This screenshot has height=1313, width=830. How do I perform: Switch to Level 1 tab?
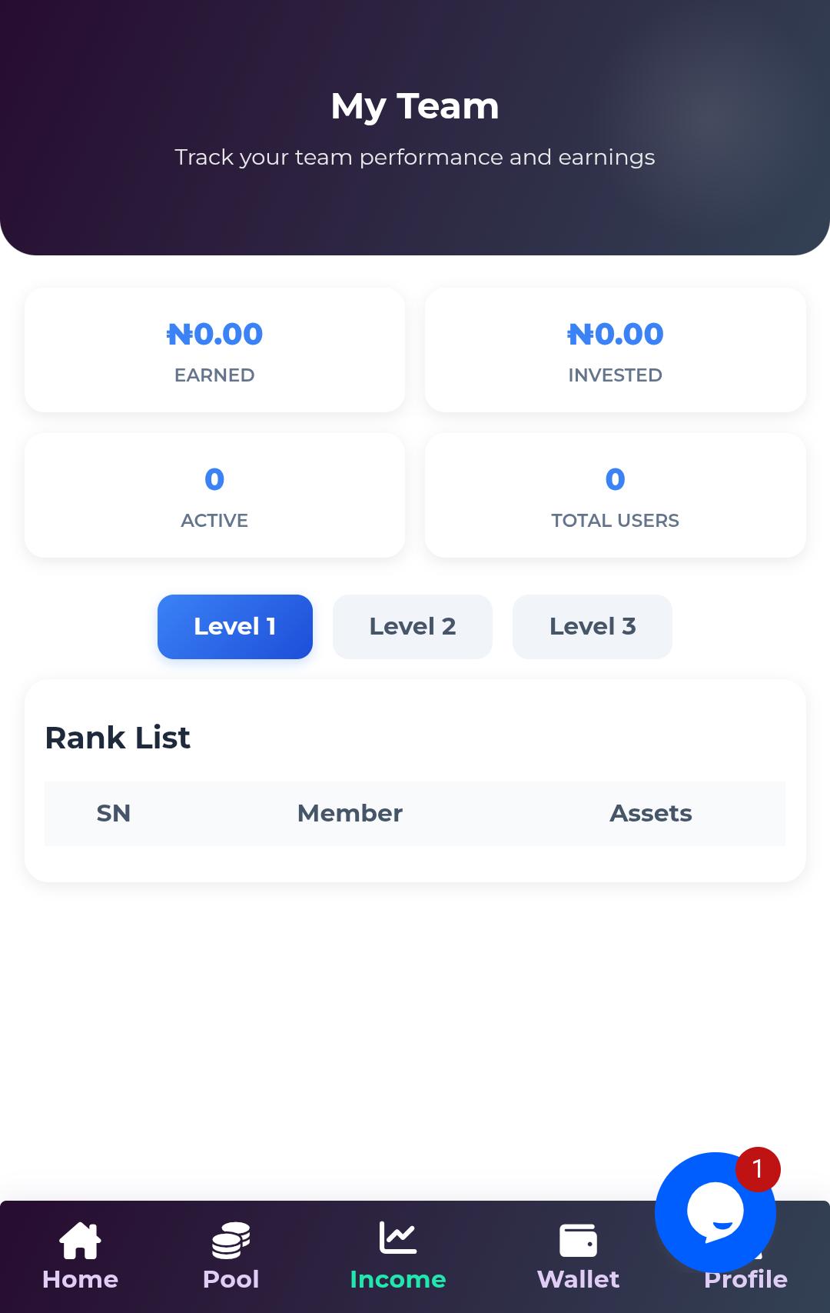pos(235,627)
